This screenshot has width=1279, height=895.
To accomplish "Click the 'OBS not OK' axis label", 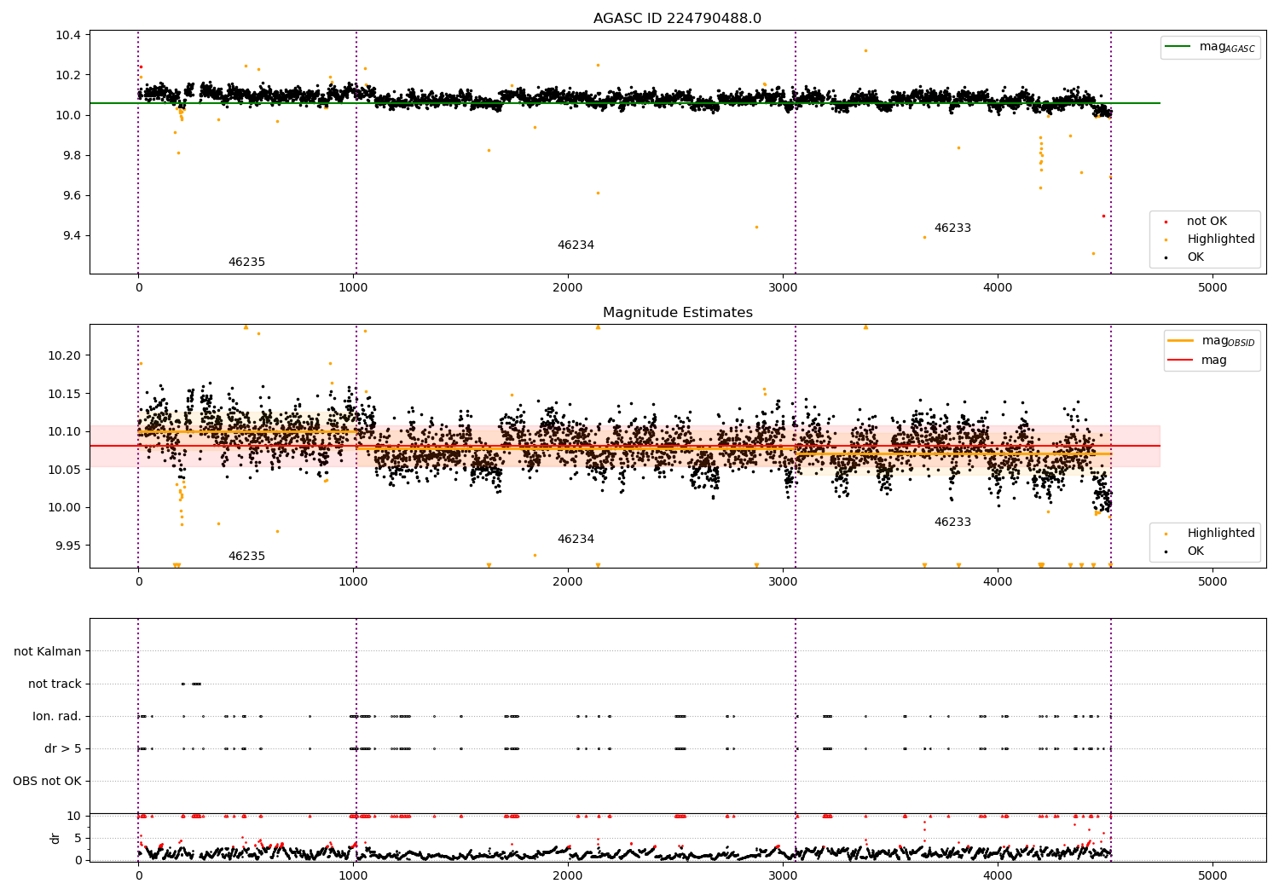I will 47,782.
